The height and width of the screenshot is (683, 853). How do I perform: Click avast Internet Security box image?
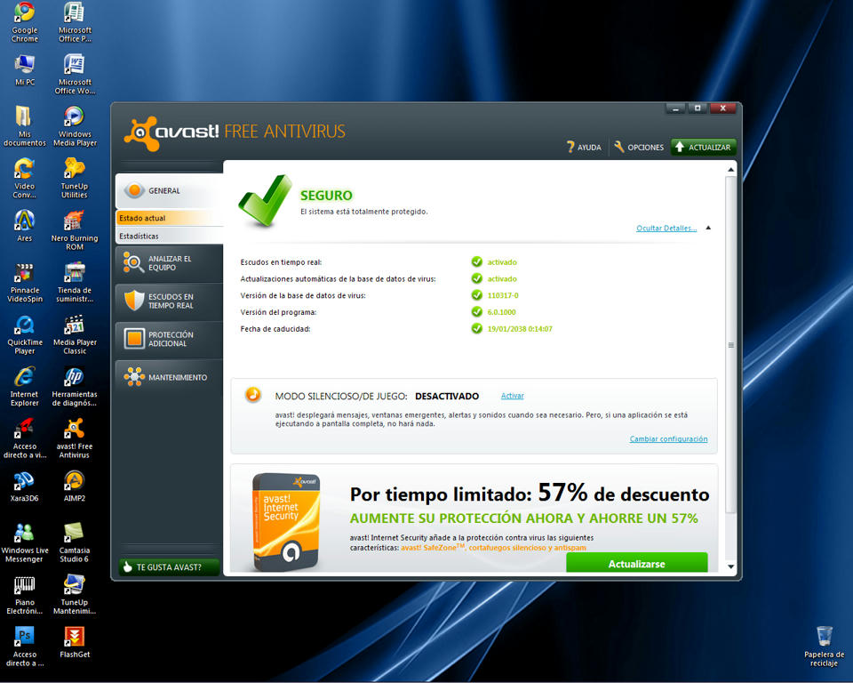tap(286, 522)
